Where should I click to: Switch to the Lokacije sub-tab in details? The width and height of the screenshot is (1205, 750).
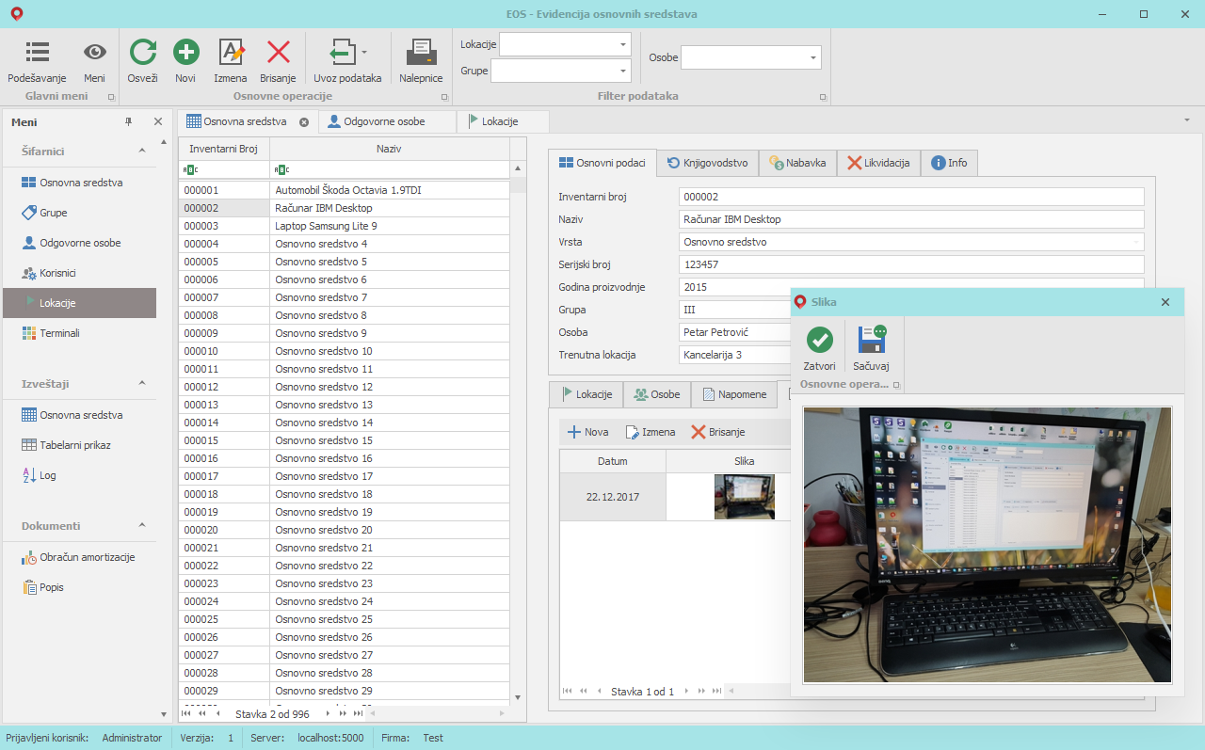coord(586,394)
